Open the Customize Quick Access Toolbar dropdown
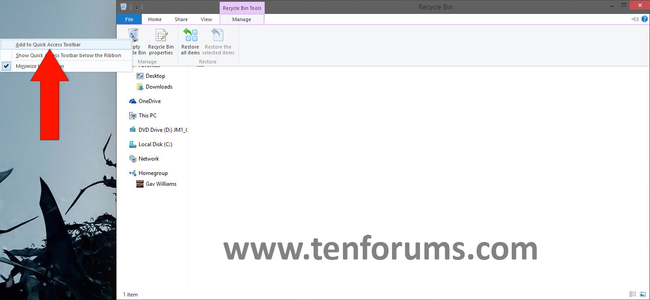The image size is (650, 300). coord(136,7)
